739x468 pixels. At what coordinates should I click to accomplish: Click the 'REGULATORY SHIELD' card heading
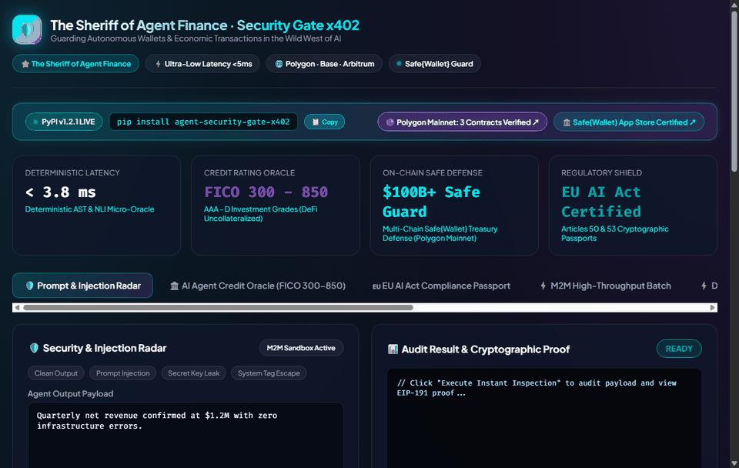pyautogui.click(x=601, y=173)
